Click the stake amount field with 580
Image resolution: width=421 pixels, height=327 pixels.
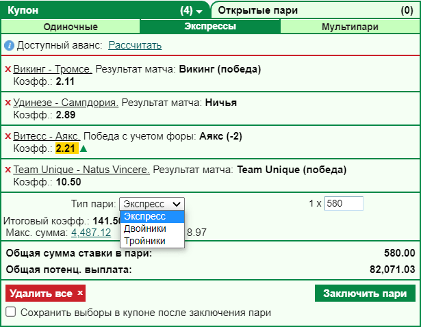pyautogui.click(x=344, y=204)
